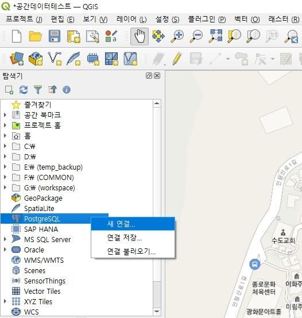The height and width of the screenshot is (318, 302).
Task: Expand the XYZ Tiles node
Action: tap(5, 301)
